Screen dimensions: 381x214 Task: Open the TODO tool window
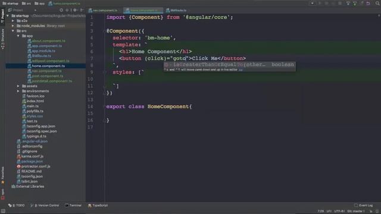pyautogui.click(x=16, y=206)
